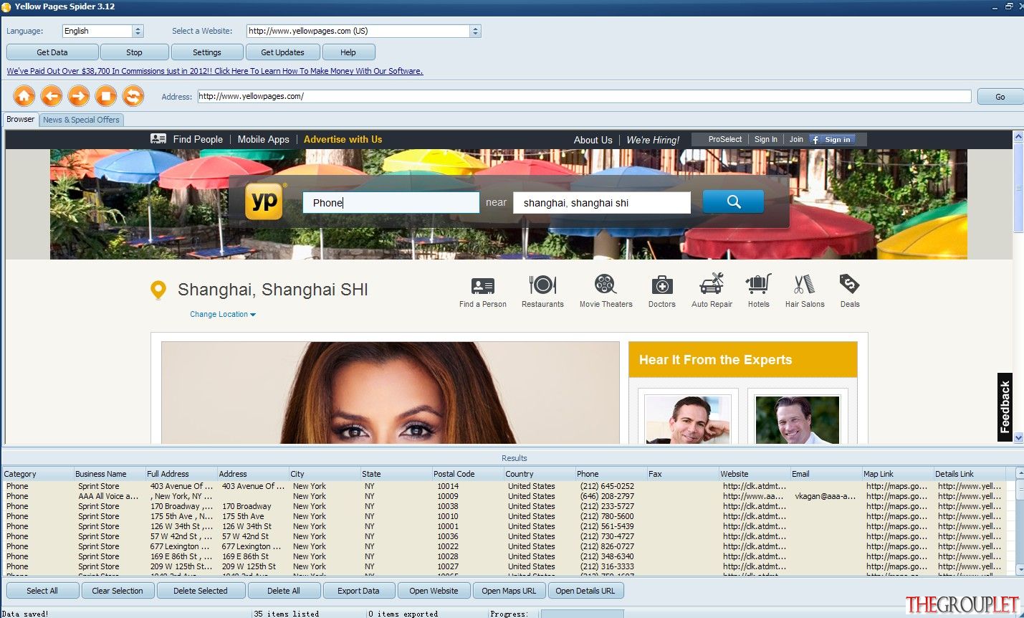This screenshot has width=1024, height=618.
Task: Click the yp logo
Action: pyautogui.click(x=265, y=201)
